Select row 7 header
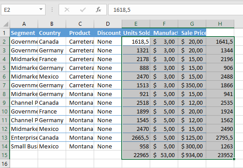The image size is (243, 168). point(5,85)
